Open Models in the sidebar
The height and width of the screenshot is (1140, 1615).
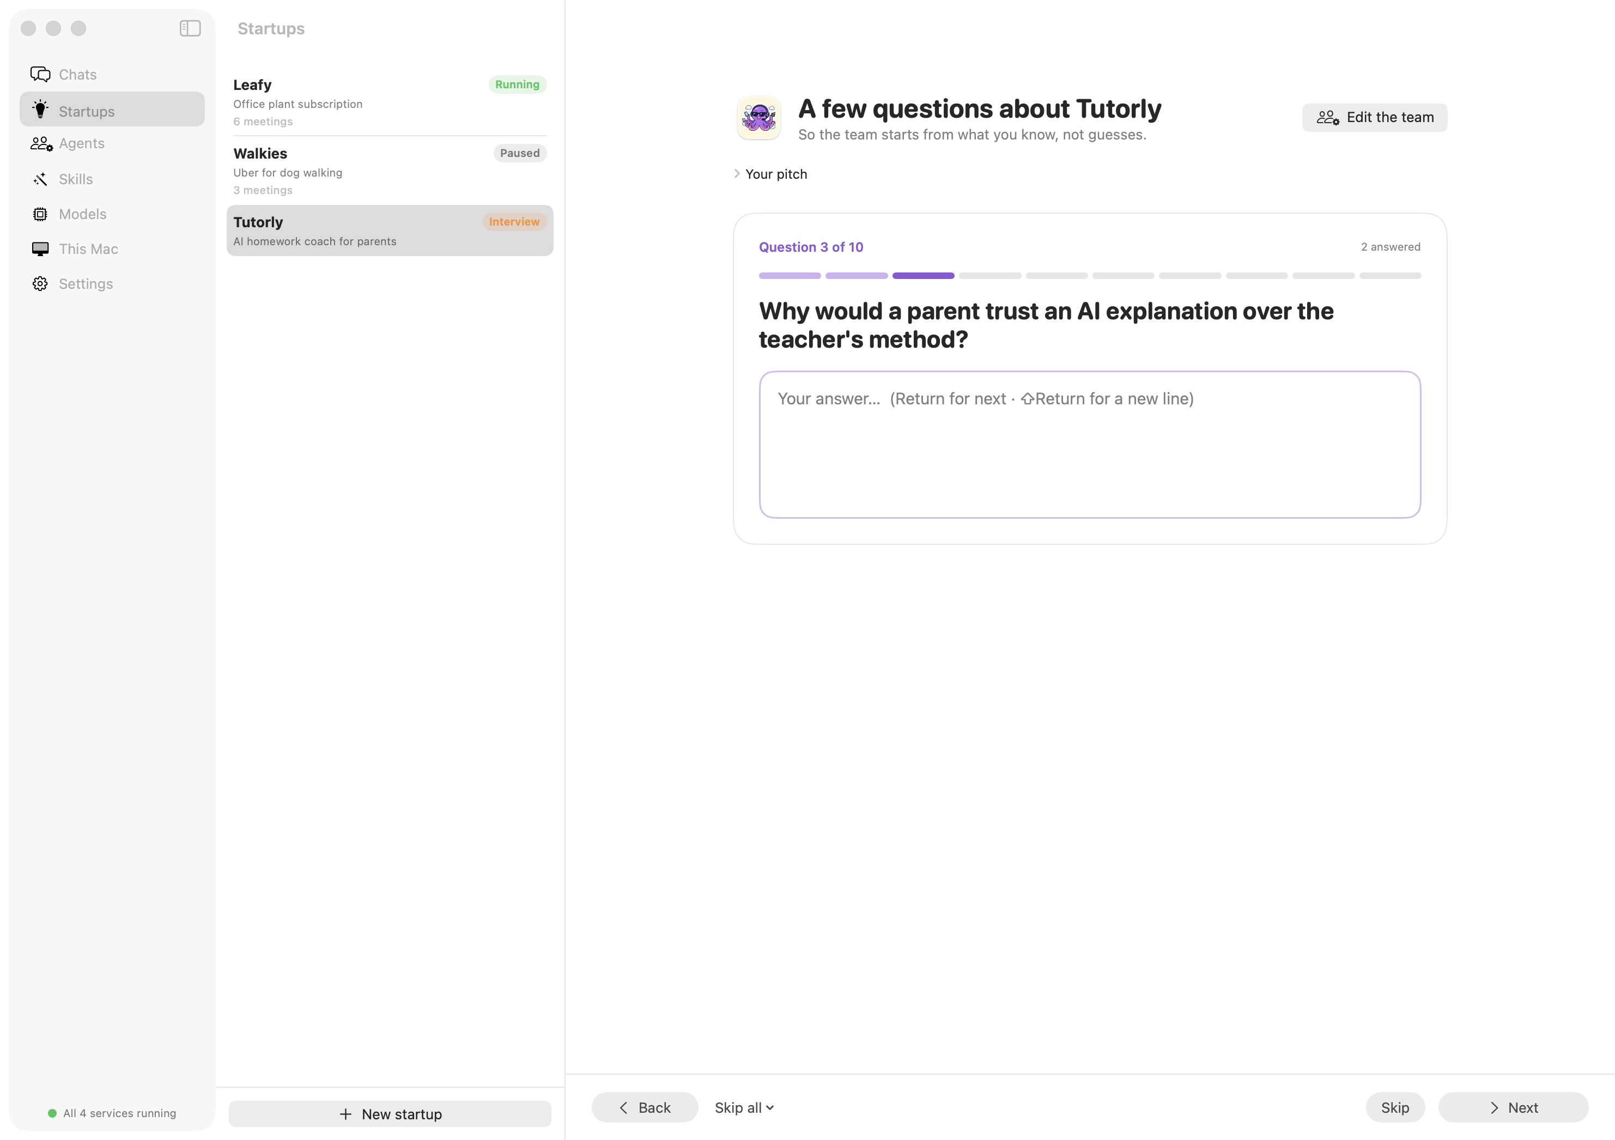click(112, 214)
